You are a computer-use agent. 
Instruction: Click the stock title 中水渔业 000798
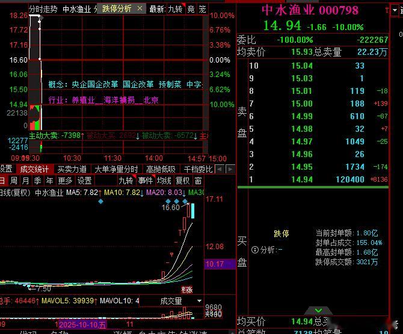click(310, 10)
